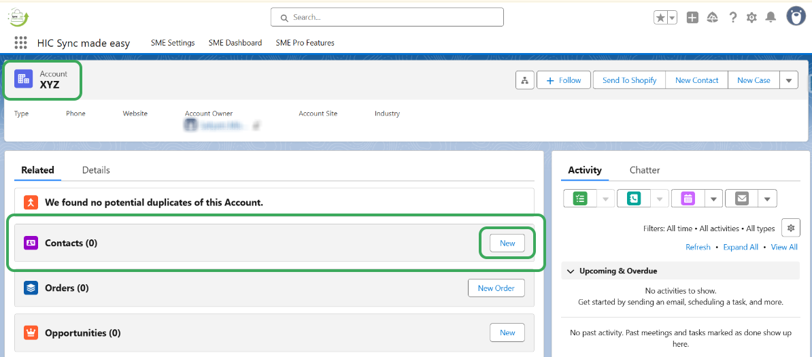Click the green New Task icon
The image size is (812, 357).
click(x=580, y=199)
